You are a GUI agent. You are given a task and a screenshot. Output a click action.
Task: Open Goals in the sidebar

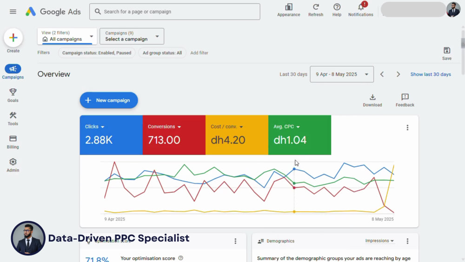[x=13, y=95]
